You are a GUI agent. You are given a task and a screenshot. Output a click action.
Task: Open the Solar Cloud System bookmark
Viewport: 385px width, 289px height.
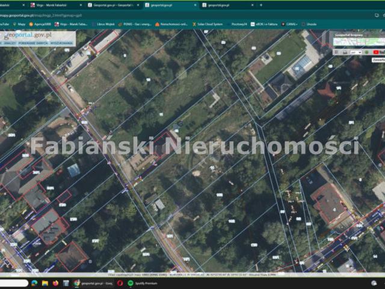(x=208, y=24)
